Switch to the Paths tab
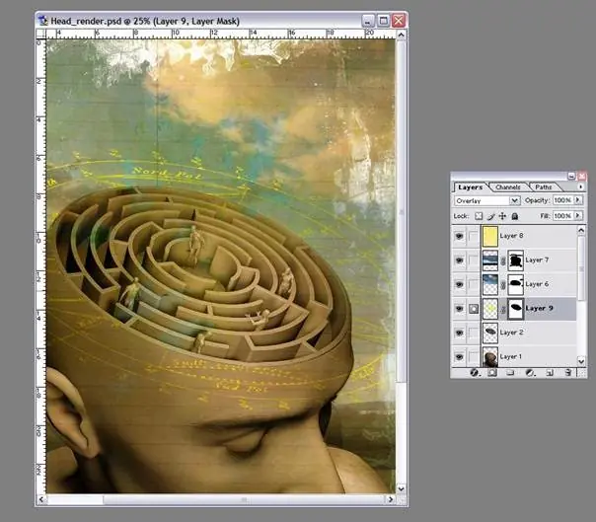Screen dimensions: 596x522 (543, 186)
